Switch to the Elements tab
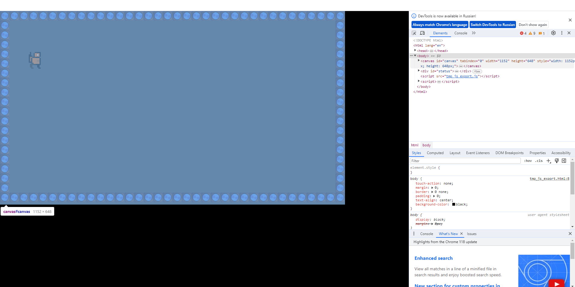Viewport: 575px width, 287px height. click(x=440, y=33)
